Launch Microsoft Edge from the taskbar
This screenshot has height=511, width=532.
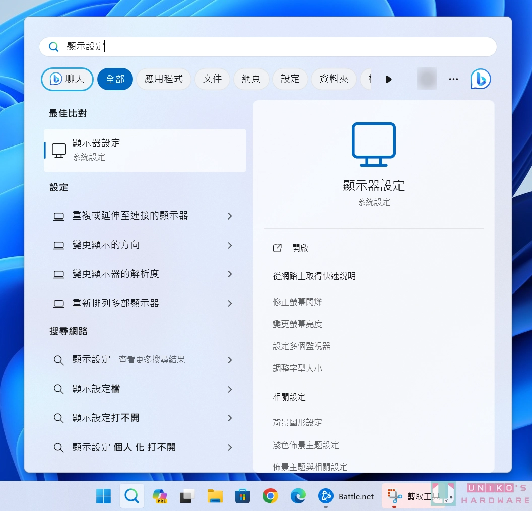298,496
